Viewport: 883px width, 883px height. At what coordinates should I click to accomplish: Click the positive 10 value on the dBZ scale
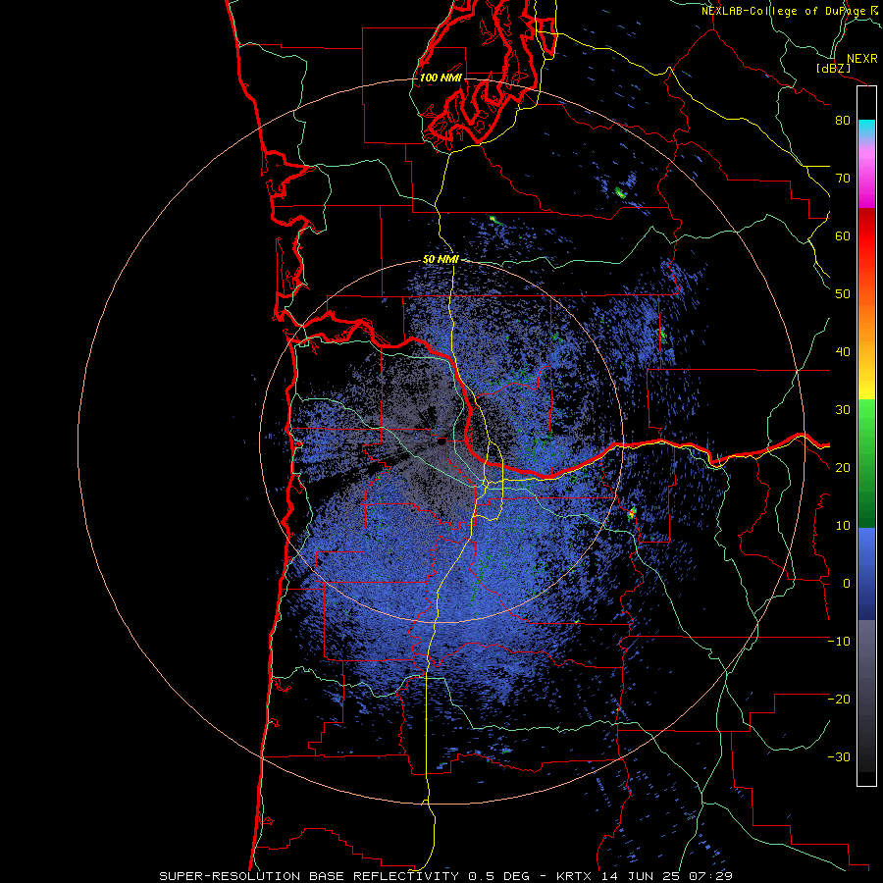[x=843, y=526]
